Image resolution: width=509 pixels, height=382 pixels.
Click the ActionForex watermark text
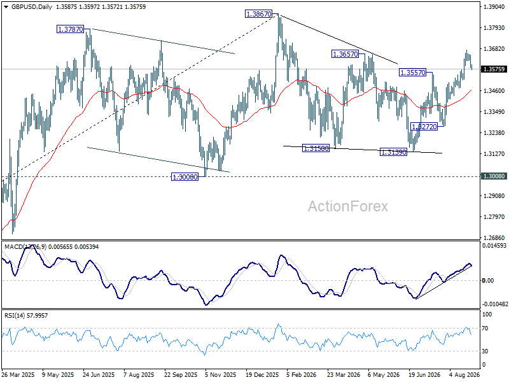[347, 206]
